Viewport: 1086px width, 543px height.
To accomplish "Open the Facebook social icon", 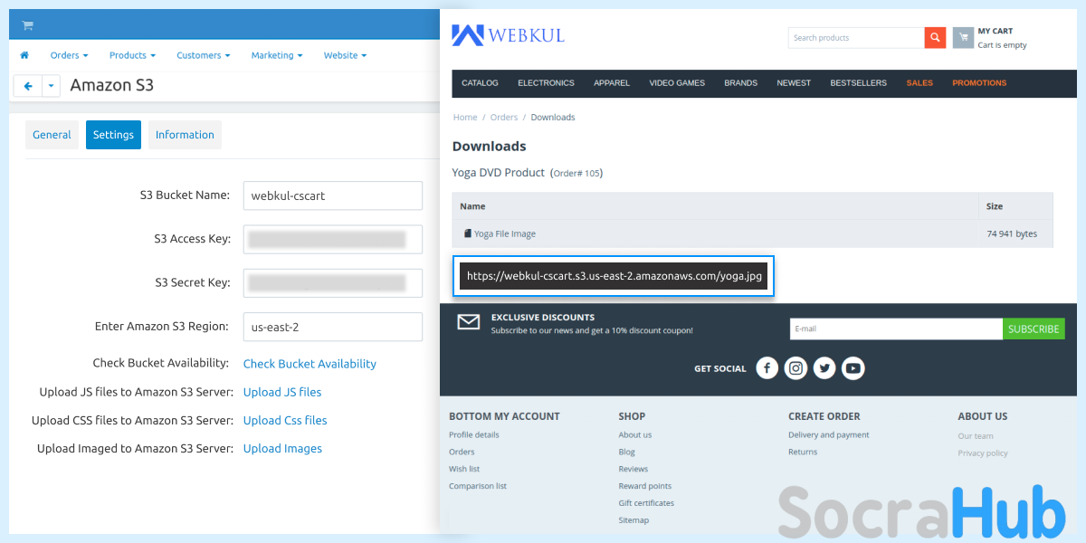I will click(767, 367).
